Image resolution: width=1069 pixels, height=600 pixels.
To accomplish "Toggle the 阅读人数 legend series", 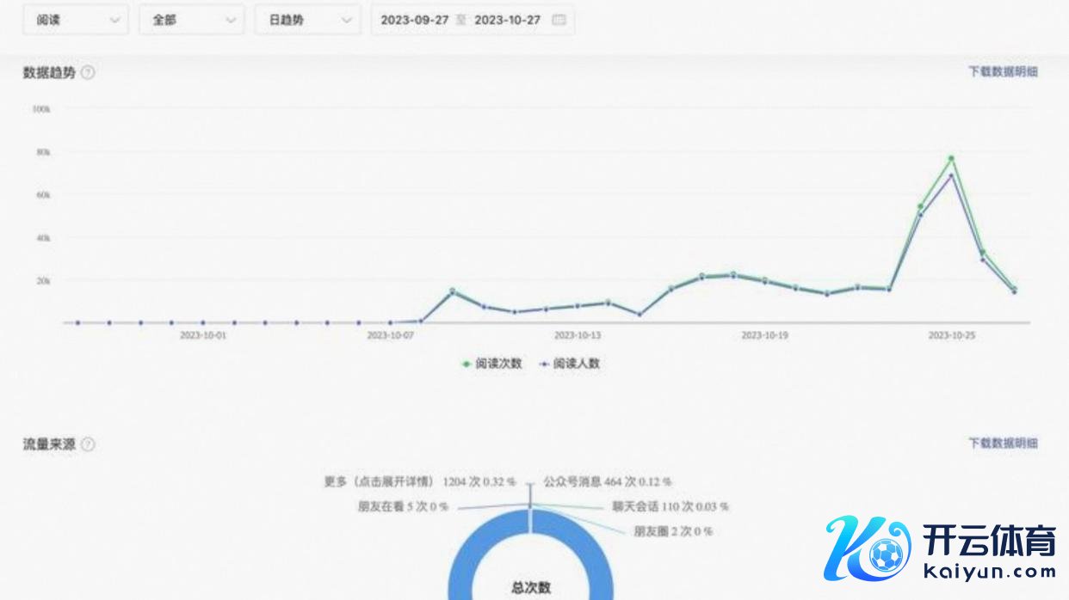I will point(570,364).
